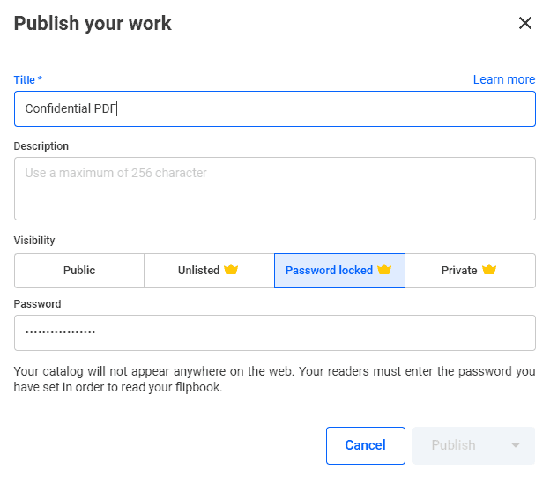Click the Description field label
This screenshot has height=477, width=550.
(x=41, y=146)
